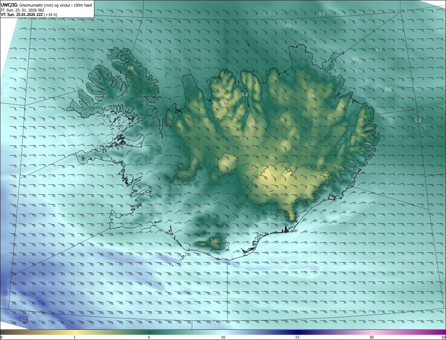Click the 2.8 value label

click(x=311, y=96)
